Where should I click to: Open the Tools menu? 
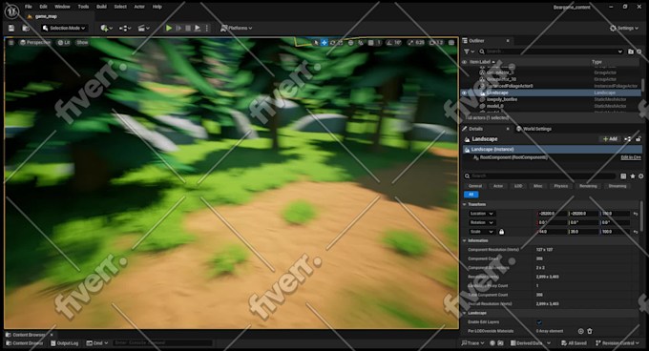[83, 7]
